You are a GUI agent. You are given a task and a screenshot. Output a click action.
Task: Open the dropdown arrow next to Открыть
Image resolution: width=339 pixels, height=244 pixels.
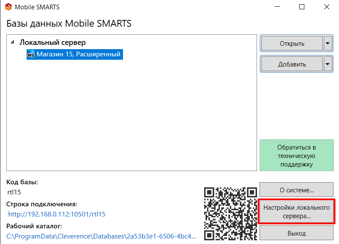coord(328,43)
